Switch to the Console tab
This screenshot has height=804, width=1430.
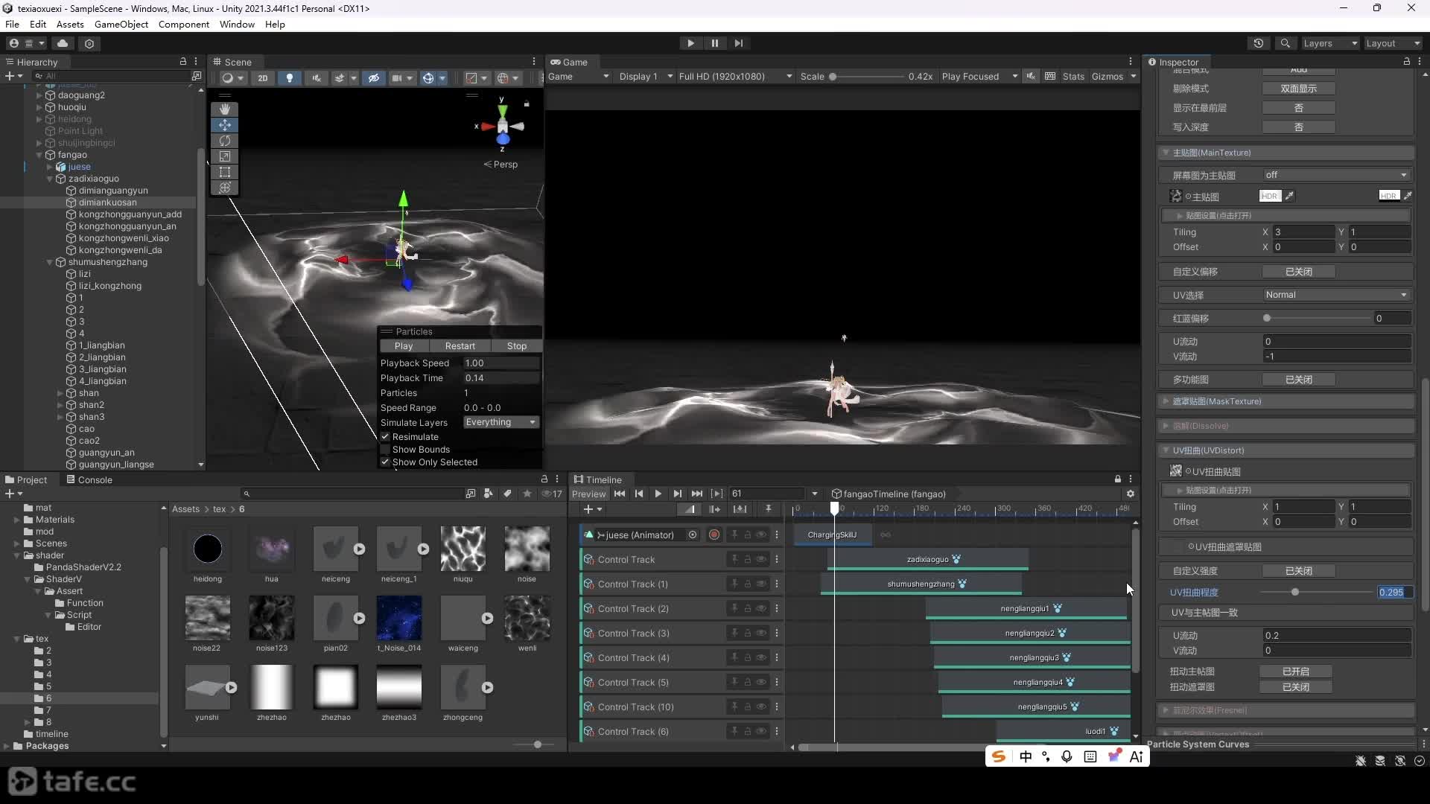pyautogui.click(x=89, y=479)
